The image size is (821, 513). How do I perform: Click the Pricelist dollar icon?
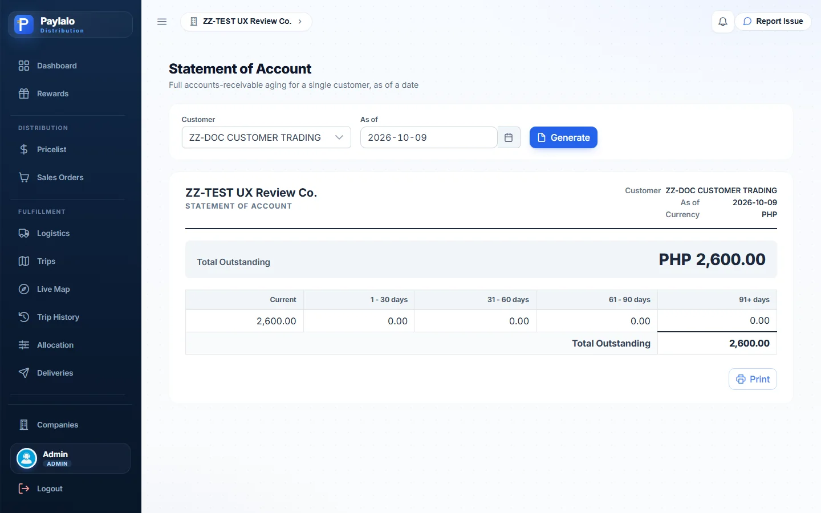click(x=24, y=149)
